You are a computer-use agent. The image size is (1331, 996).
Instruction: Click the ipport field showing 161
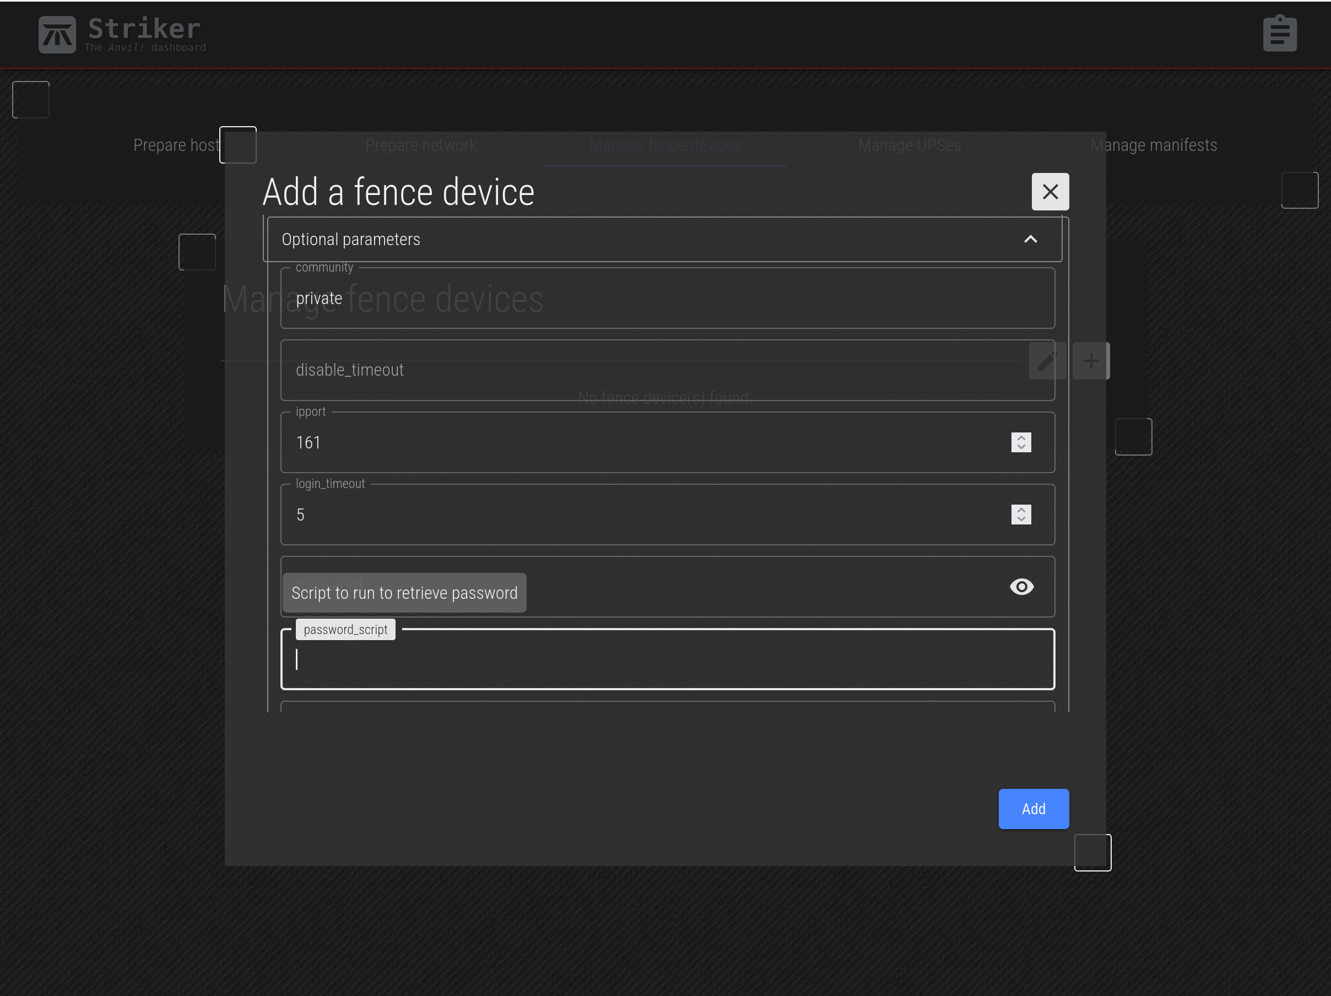(667, 442)
